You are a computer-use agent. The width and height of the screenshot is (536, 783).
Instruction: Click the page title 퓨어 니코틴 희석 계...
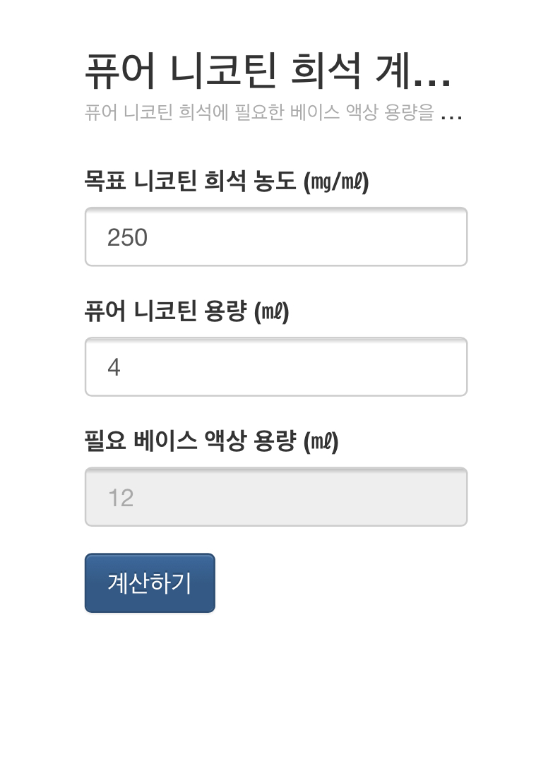click(268, 71)
